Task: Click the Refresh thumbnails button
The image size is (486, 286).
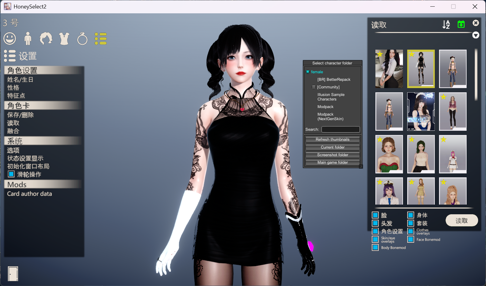Action: [333, 140]
